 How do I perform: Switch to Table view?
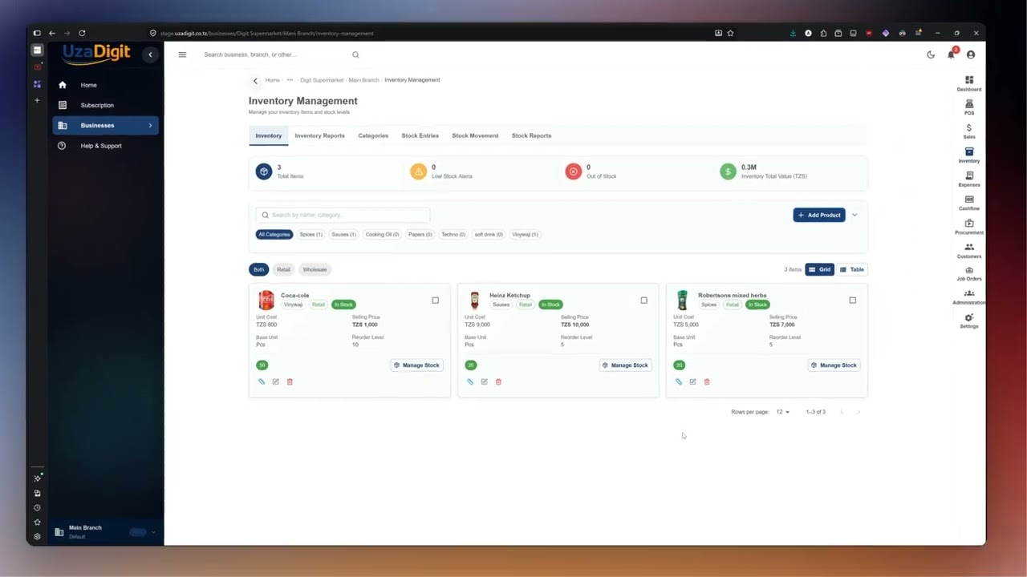click(852, 269)
